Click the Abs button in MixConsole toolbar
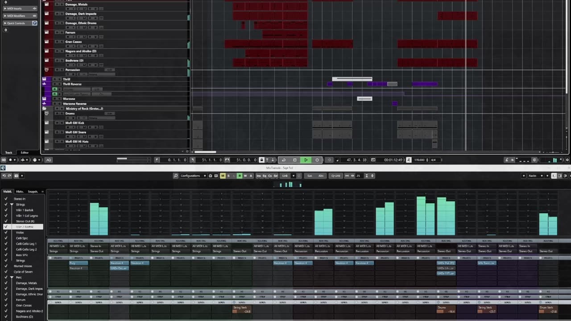This screenshot has height=321, width=571. coord(321,176)
